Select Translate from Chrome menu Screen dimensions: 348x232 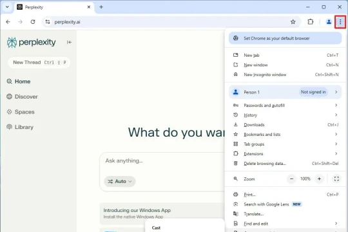[285, 214]
